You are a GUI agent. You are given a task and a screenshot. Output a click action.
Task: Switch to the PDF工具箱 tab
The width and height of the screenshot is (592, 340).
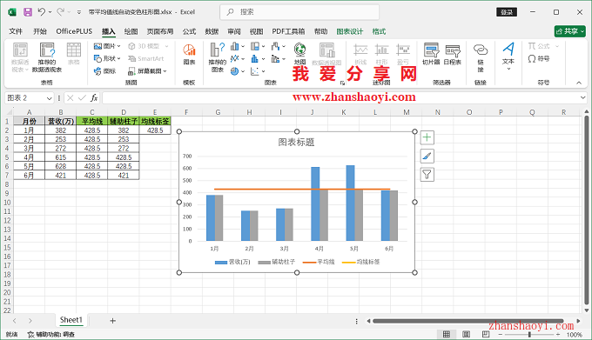coord(288,31)
